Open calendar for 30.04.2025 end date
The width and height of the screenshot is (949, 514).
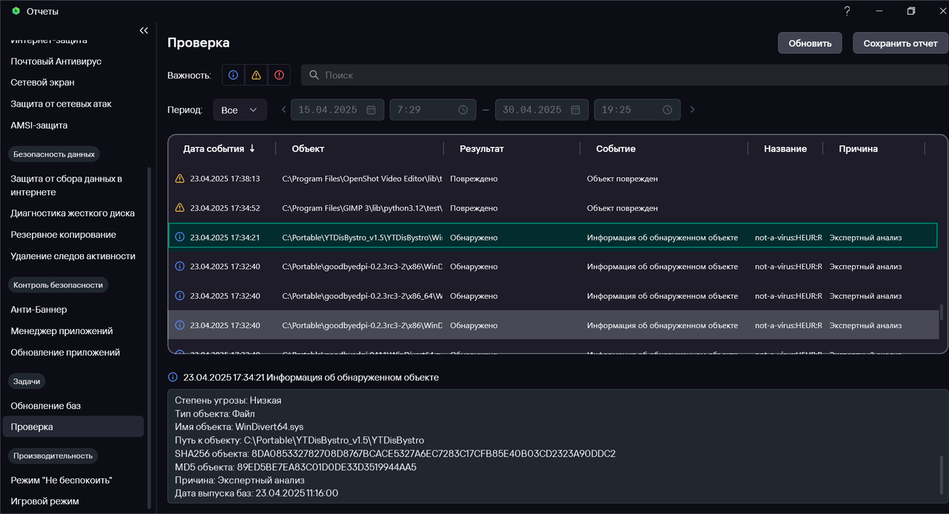[575, 110]
